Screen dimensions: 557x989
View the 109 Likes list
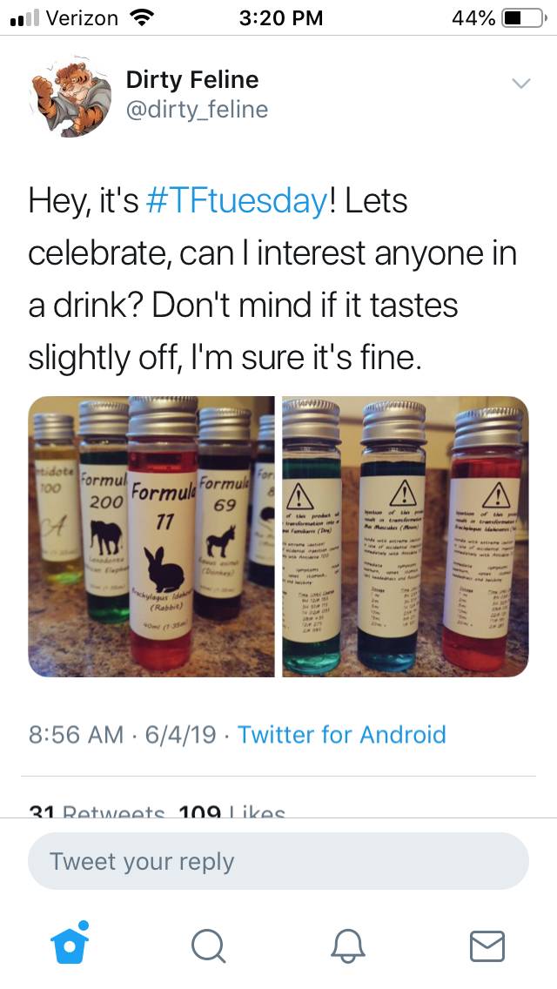[231, 813]
